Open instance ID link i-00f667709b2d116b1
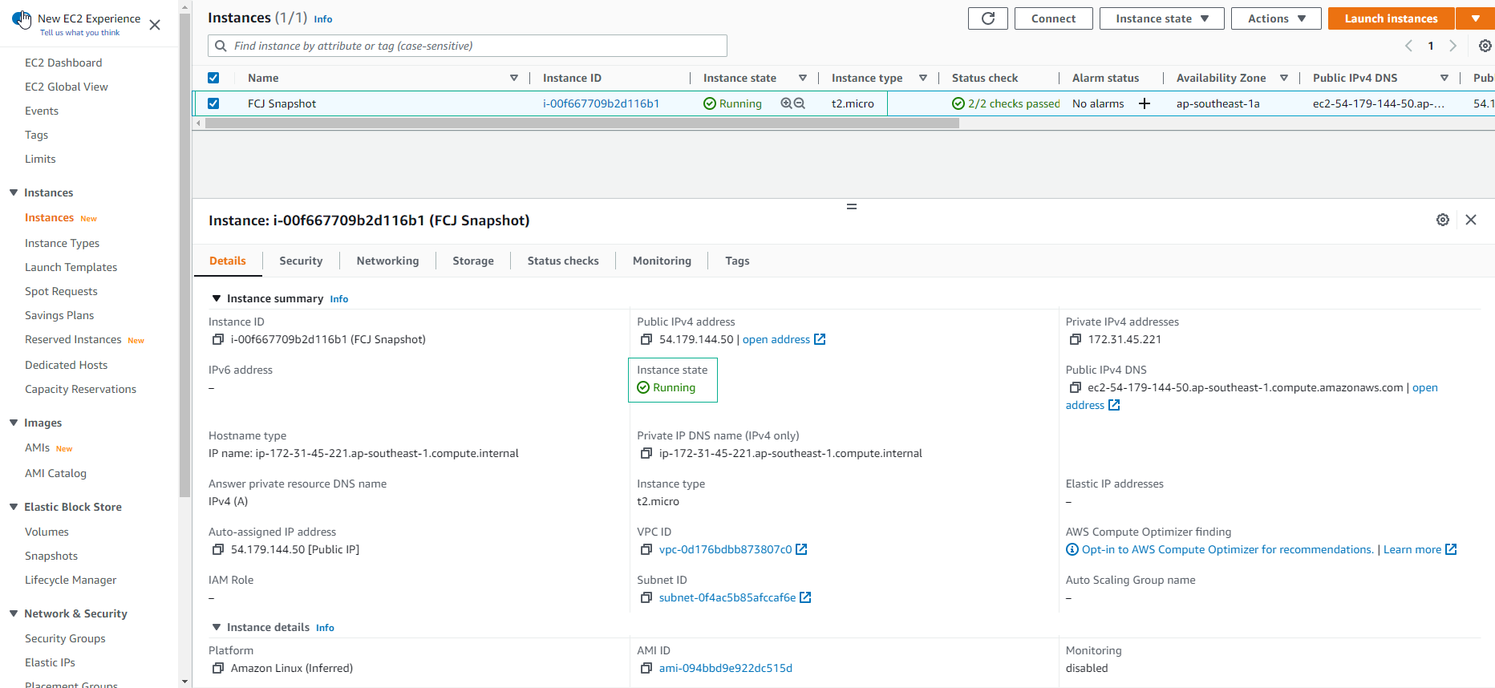The image size is (1495, 688). tap(601, 103)
